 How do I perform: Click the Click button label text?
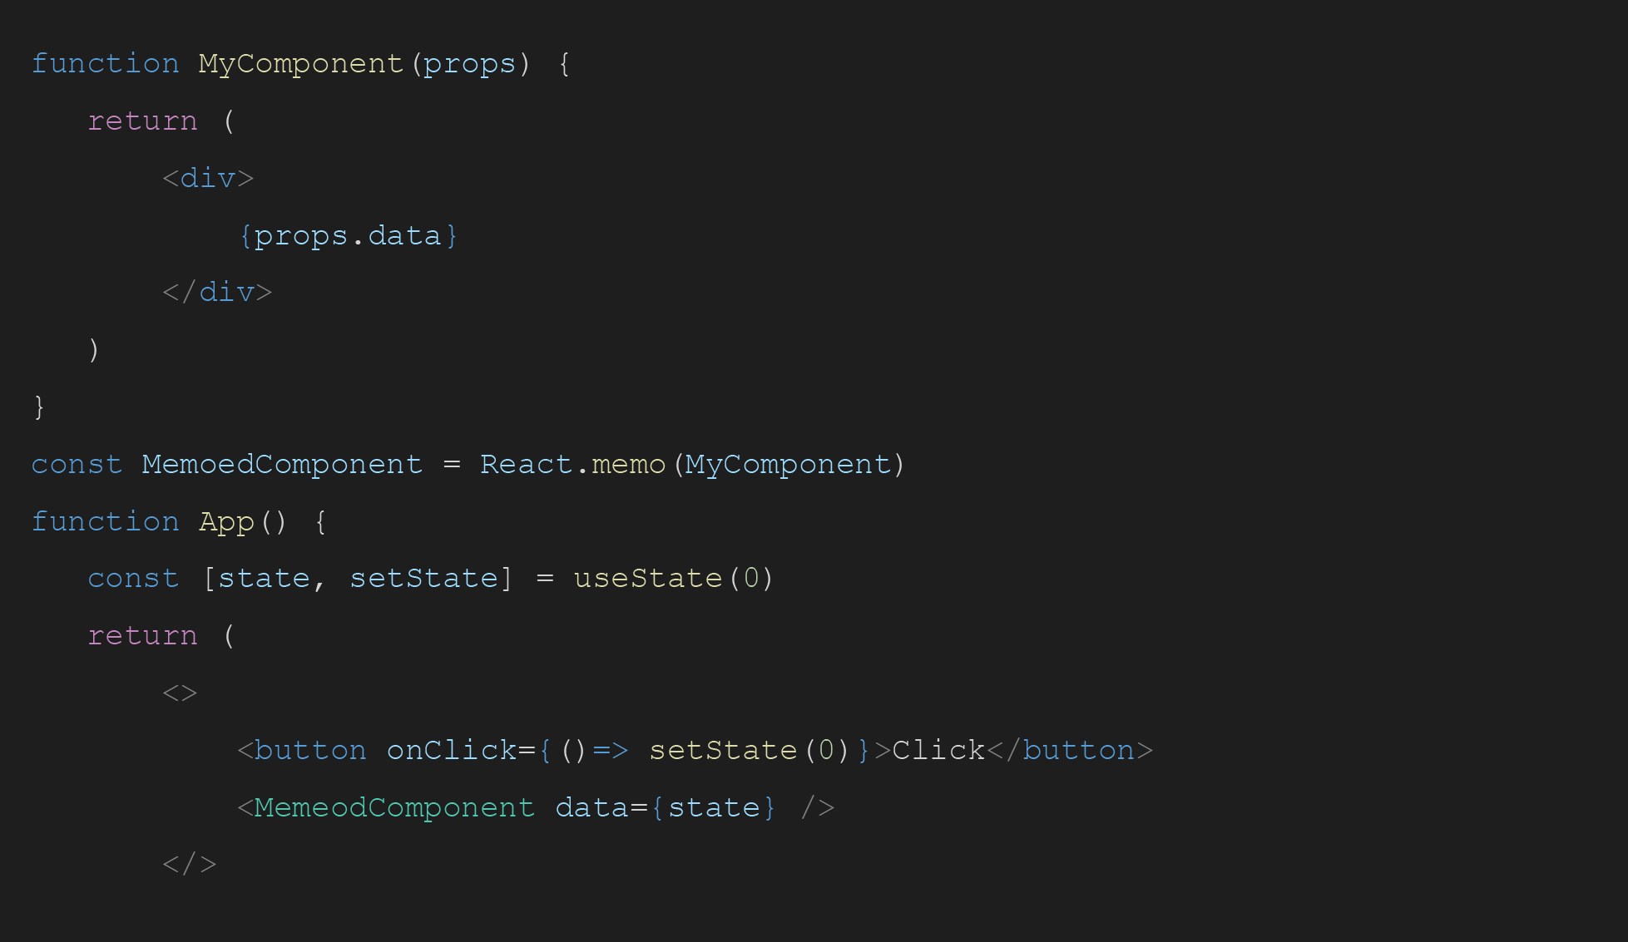(x=938, y=751)
